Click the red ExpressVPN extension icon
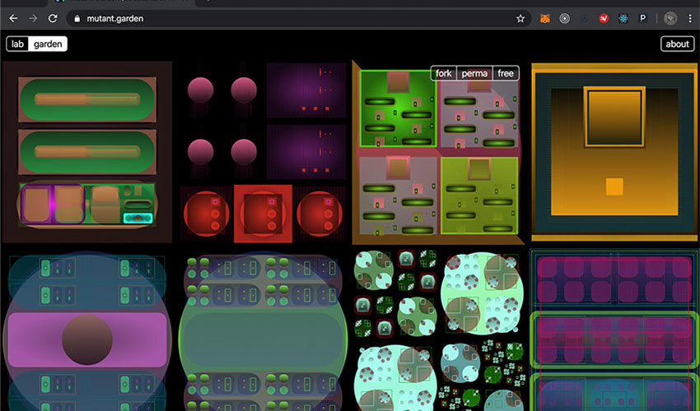 [604, 18]
